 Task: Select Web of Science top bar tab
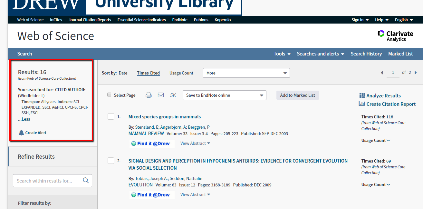click(x=30, y=20)
